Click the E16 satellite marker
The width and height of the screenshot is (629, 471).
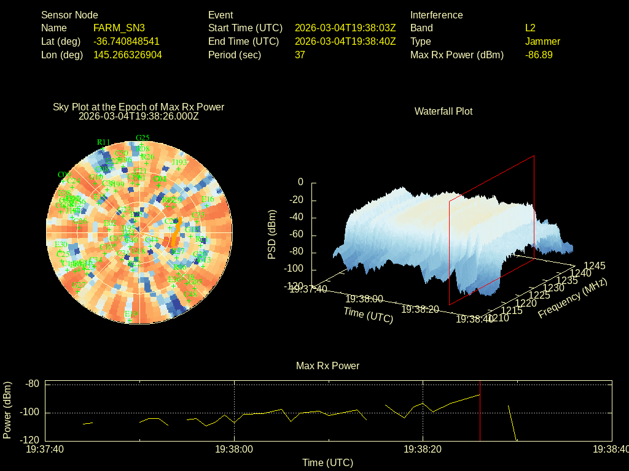(x=208, y=205)
